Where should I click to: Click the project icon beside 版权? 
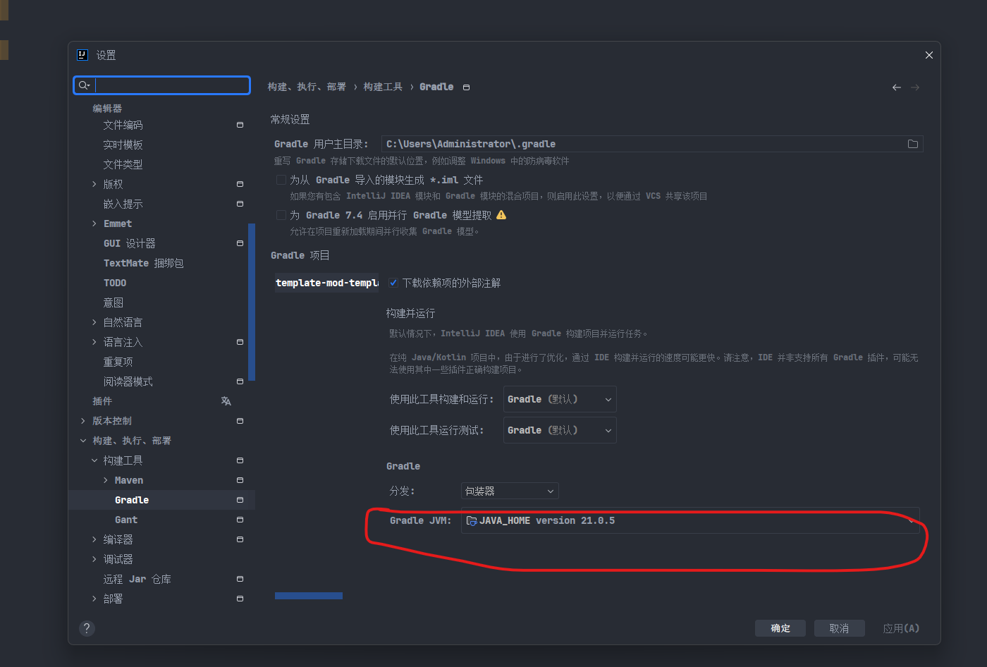click(x=240, y=184)
